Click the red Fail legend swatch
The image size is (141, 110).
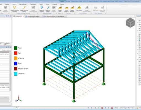(x=15, y=53)
